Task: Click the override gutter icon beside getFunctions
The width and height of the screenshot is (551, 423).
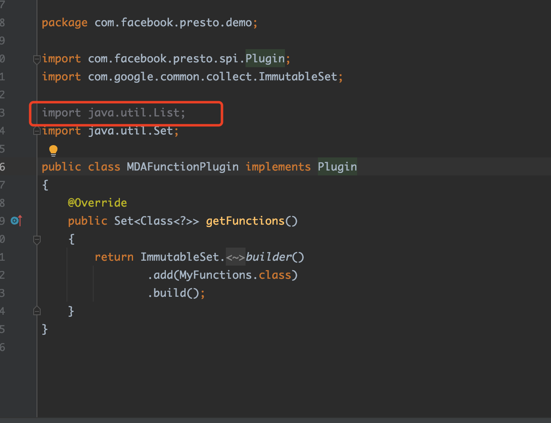Action: (16, 221)
